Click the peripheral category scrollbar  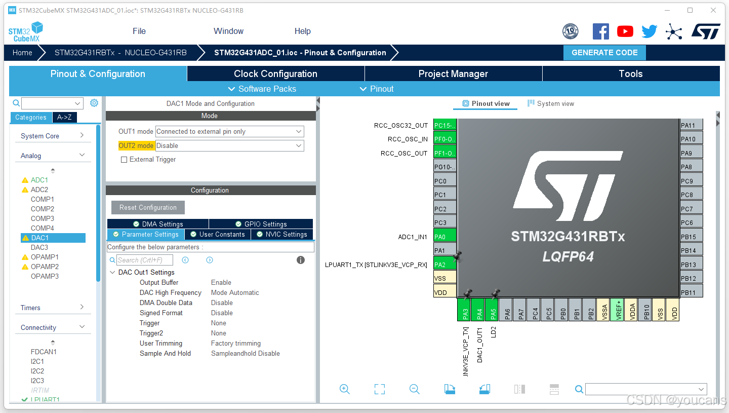tap(98, 203)
